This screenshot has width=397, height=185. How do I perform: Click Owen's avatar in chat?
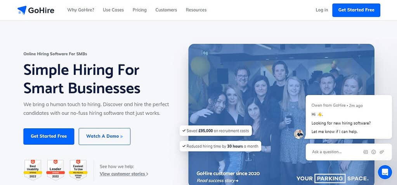299,134
